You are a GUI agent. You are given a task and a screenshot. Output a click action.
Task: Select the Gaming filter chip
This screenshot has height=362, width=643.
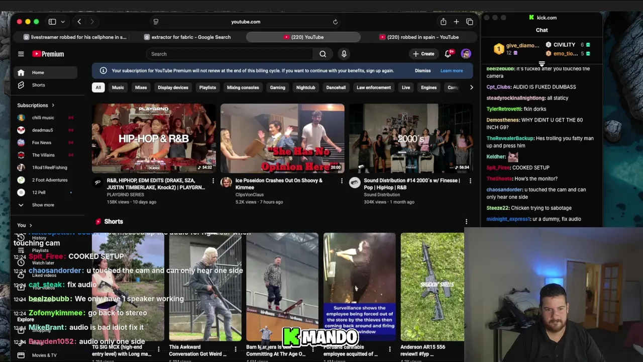[277, 87]
